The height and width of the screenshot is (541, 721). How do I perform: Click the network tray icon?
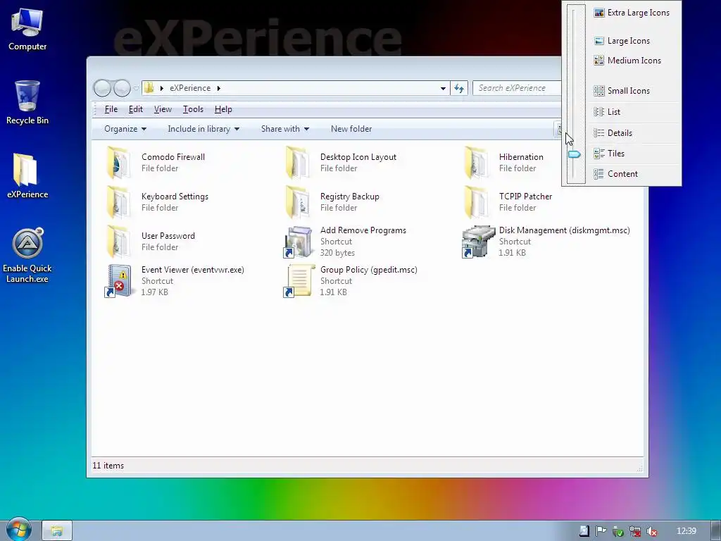(x=635, y=531)
